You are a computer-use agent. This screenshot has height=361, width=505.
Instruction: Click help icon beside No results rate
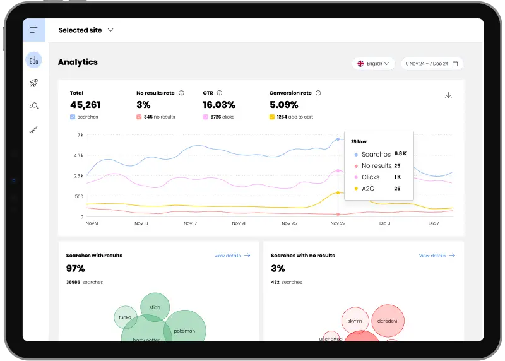181,93
